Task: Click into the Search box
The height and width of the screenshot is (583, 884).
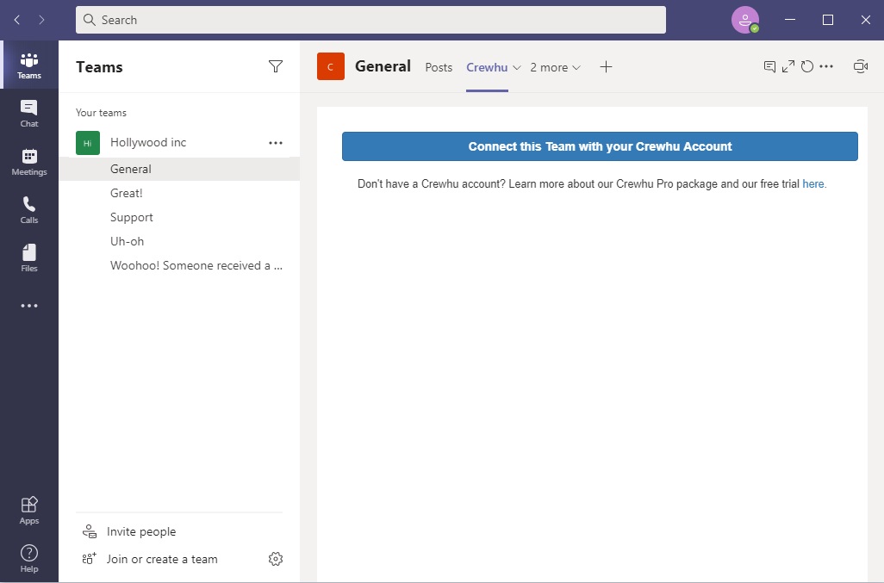Action: pyautogui.click(x=370, y=20)
